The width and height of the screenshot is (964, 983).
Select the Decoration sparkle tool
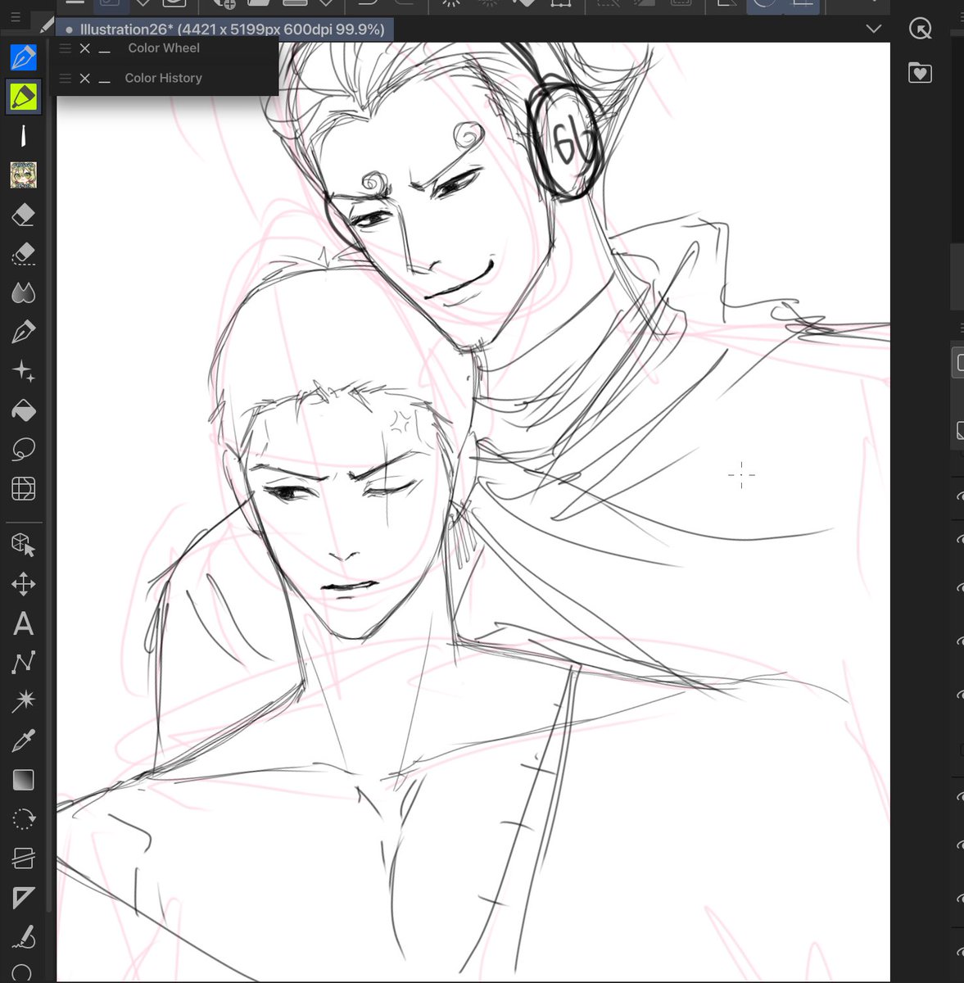click(x=23, y=371)
